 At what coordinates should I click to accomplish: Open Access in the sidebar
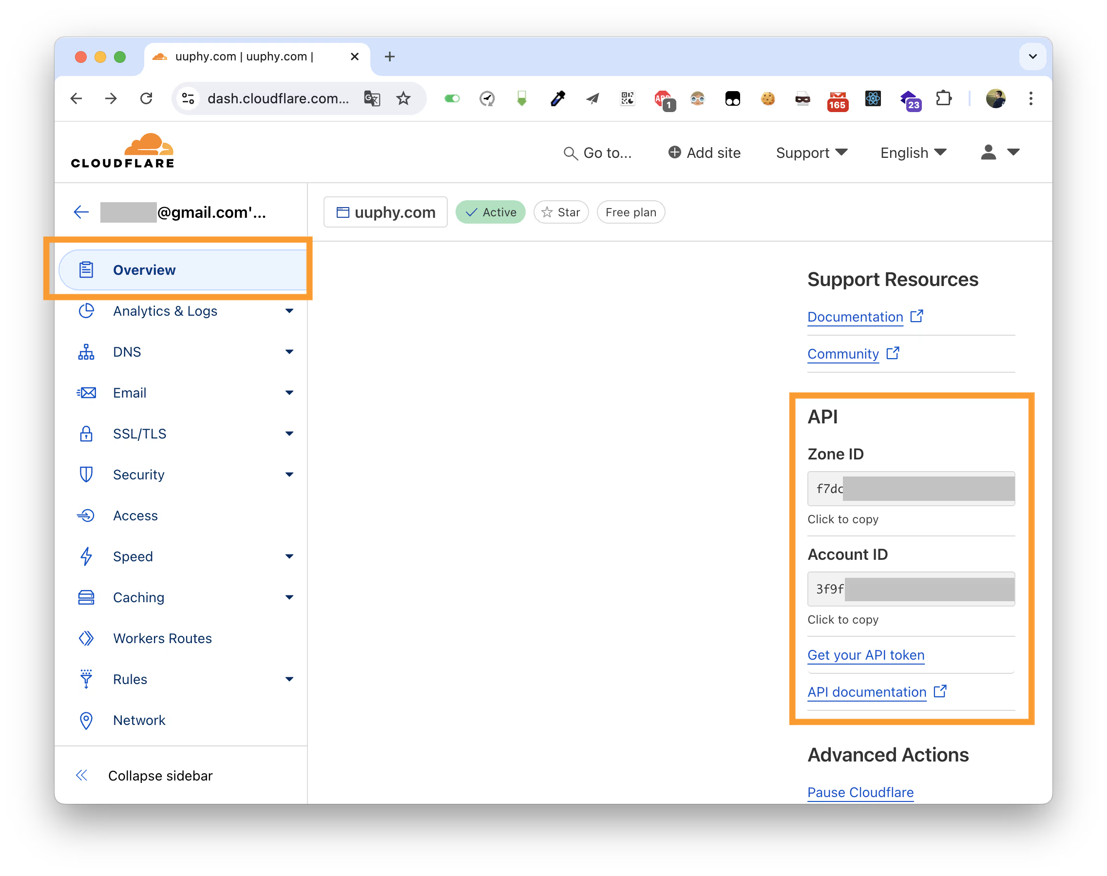click(135, 516)
